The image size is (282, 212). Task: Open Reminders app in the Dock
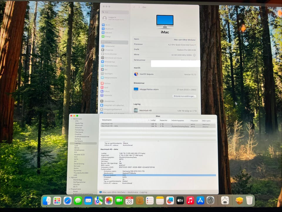150,201
